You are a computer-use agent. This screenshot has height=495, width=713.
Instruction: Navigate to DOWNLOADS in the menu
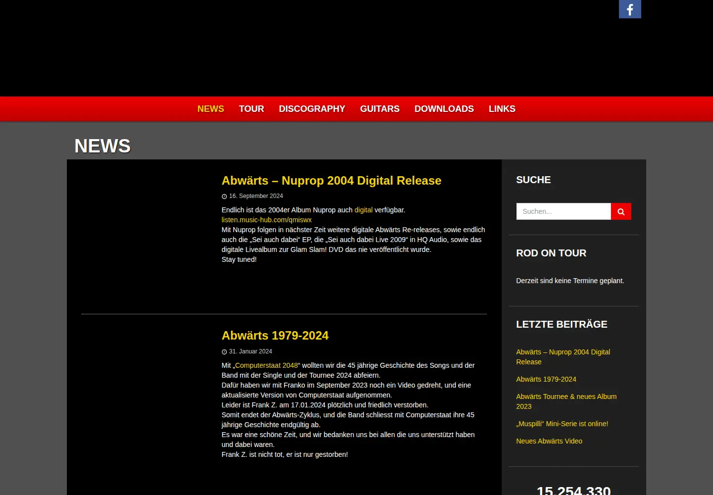(444, 109)
